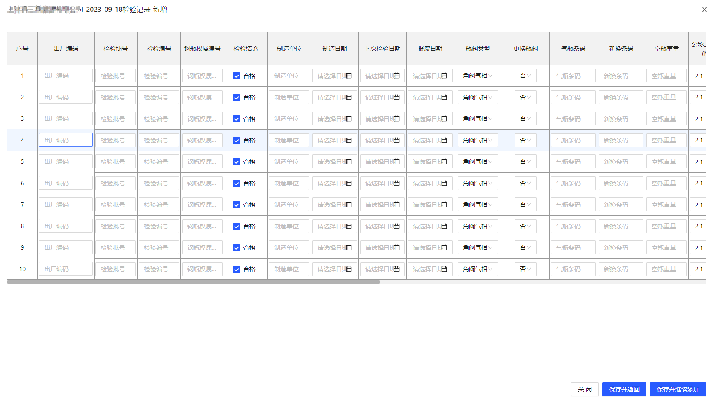
Task: Focus 出厂编码 input in row 1
Action: (66, 76)
